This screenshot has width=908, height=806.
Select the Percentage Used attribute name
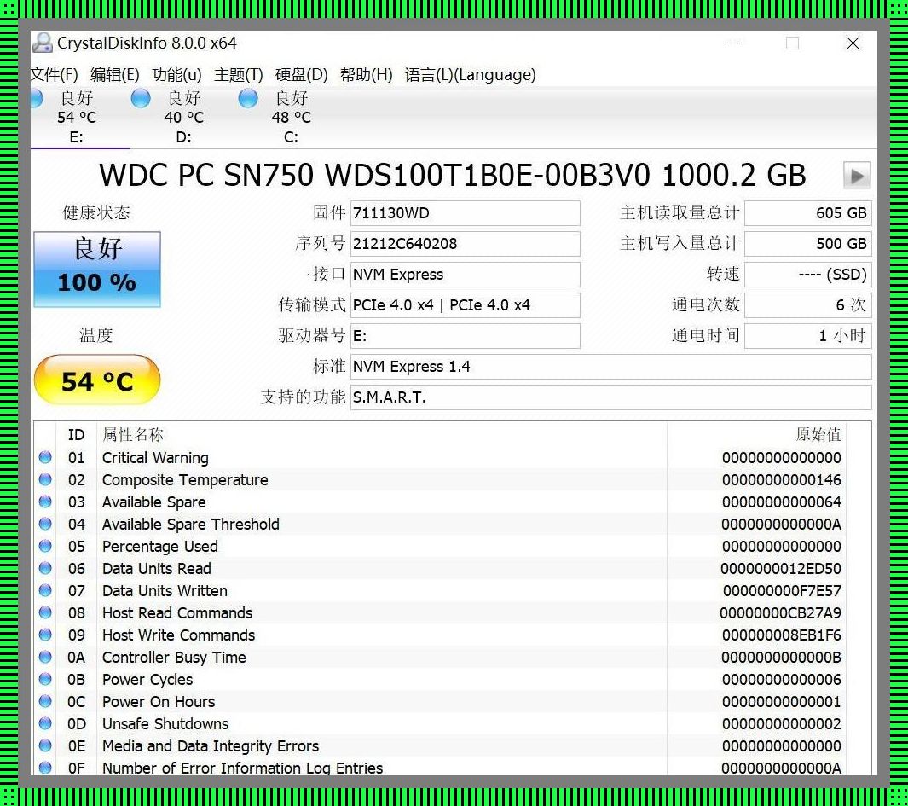coord(159,547)
